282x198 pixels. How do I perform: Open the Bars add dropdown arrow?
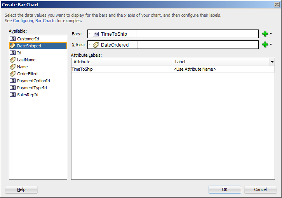(271, 34)
